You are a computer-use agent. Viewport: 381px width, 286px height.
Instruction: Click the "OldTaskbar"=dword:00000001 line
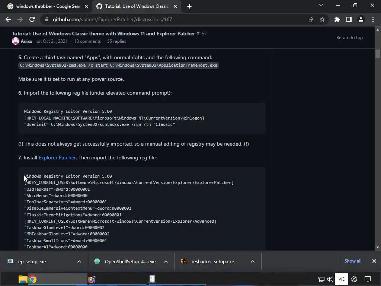click(57, 189)
